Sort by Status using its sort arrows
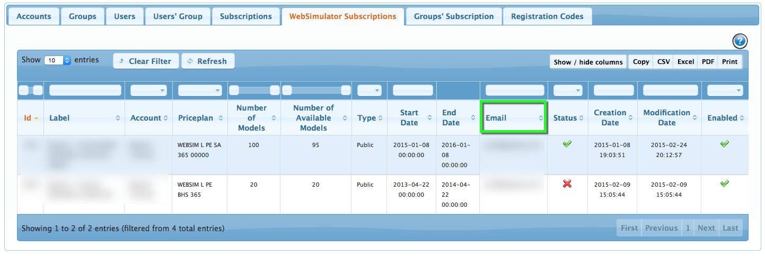 581,118
